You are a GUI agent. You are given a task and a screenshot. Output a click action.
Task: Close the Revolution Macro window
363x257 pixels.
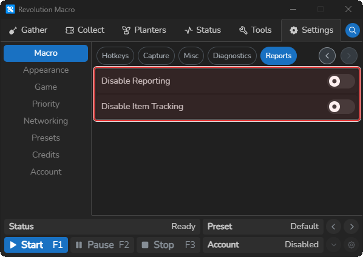348,10
